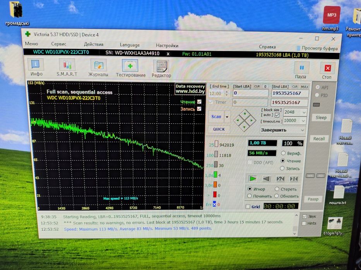Click the up arrow on diamond pad

tap(245, 113)
